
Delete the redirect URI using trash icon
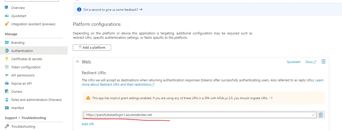[x=320, y=115]
